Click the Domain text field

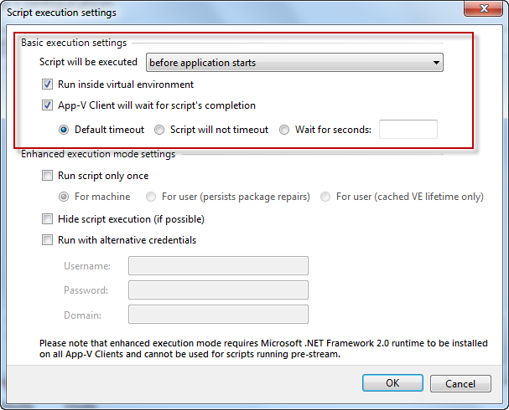tap(218, 315)
